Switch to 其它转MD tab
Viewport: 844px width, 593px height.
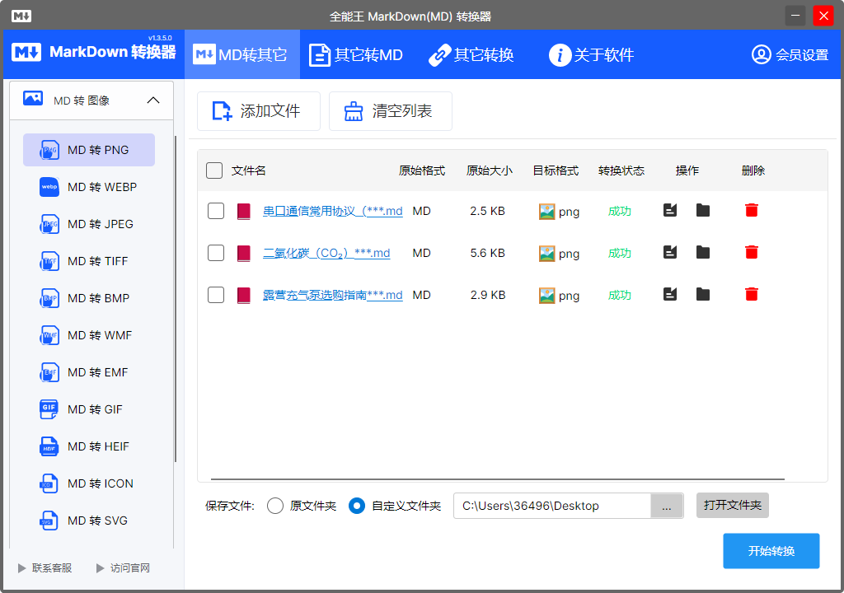(x=356, y=54)
